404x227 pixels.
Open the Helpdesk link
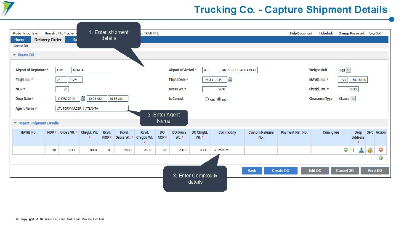point(326,33)
